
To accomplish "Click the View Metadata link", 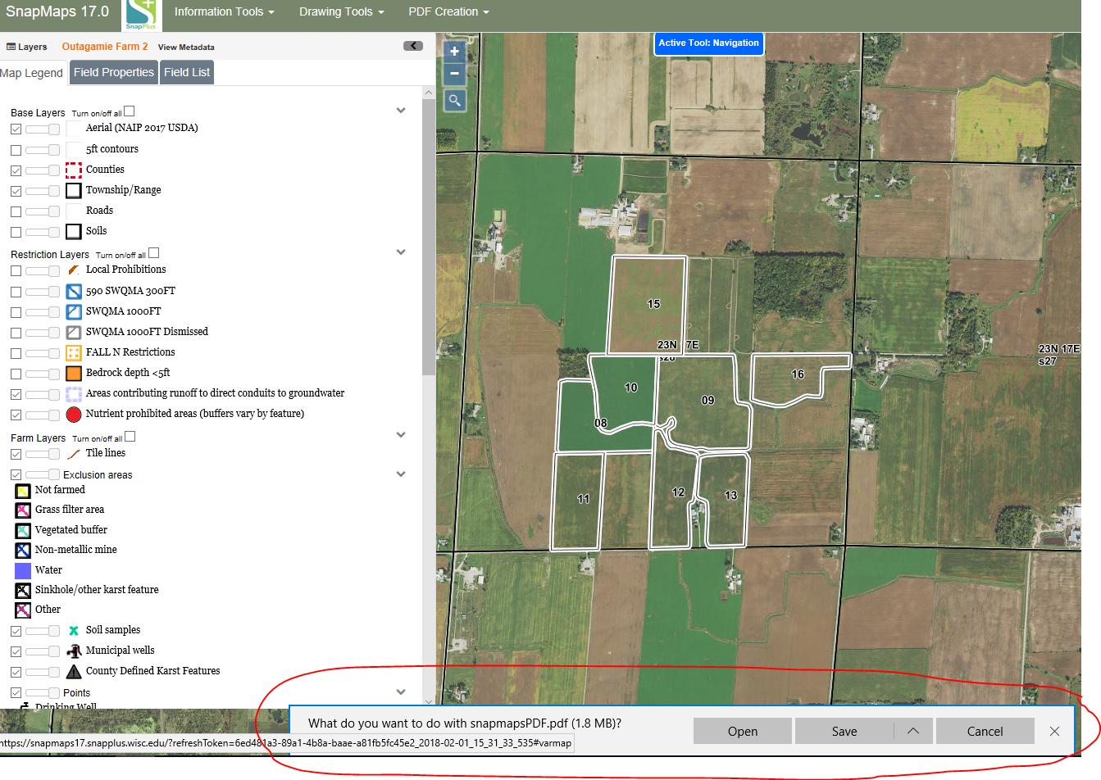I will point(186,48).
